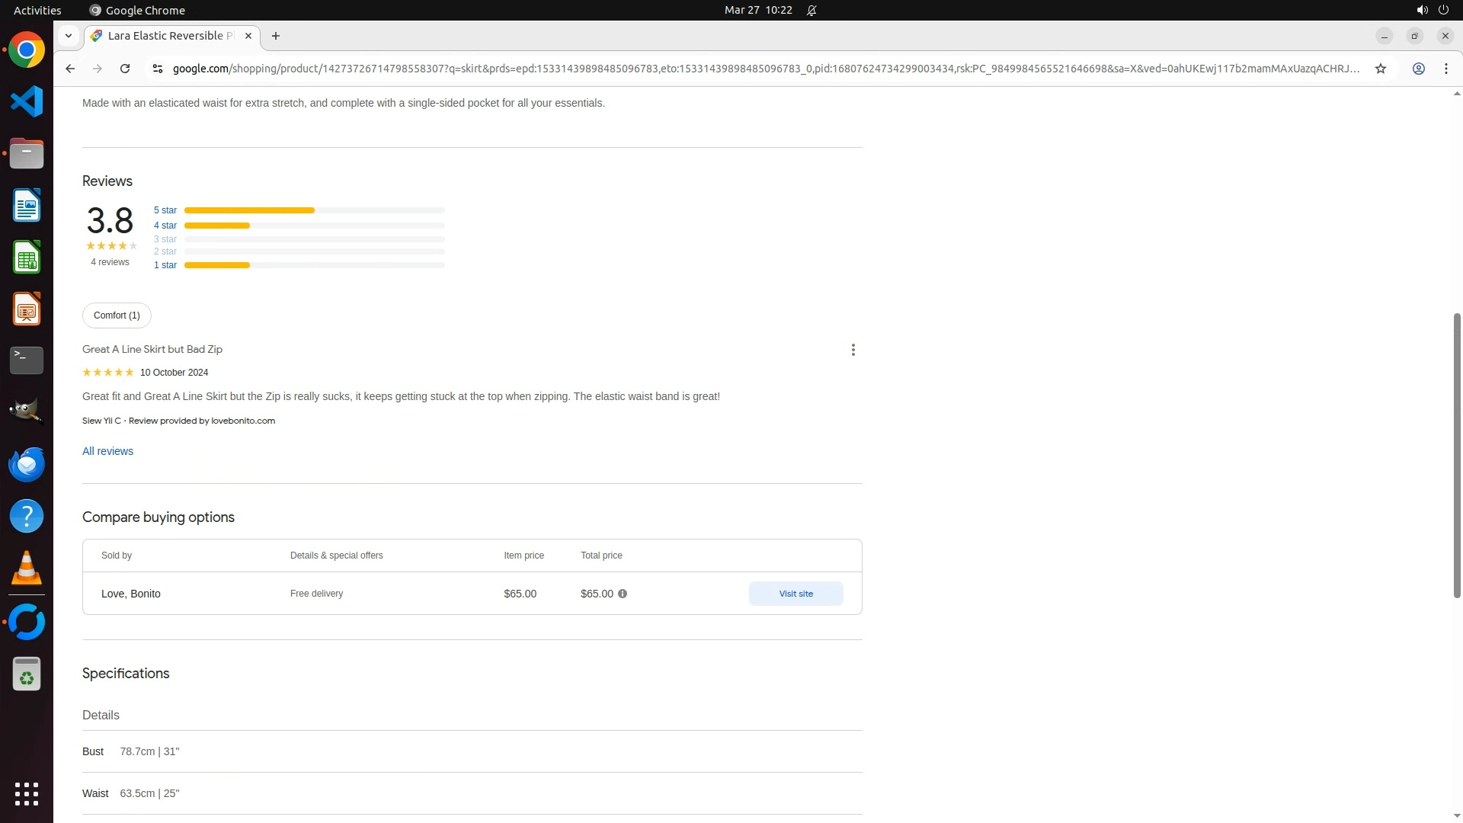This screenshot has width=1463, height=823.
Task: Open the clock calendar dropdown
Action: point(757,10)
